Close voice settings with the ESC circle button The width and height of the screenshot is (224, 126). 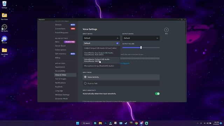pos(166,30)
